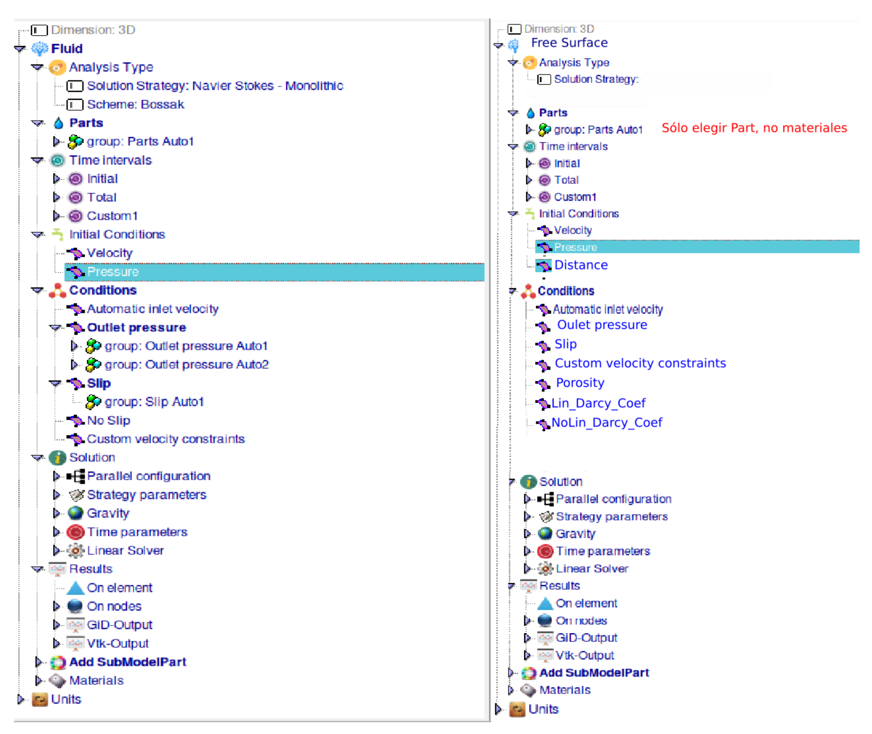Click the Add SubModelPart colored ring icon on left
Screen dimensions: 872x734
(x=58, y=662)
